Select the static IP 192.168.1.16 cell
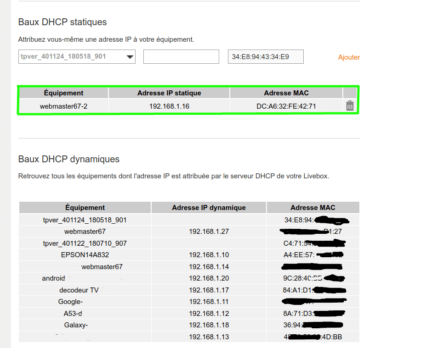426x348 pixels. coord(169,106)
